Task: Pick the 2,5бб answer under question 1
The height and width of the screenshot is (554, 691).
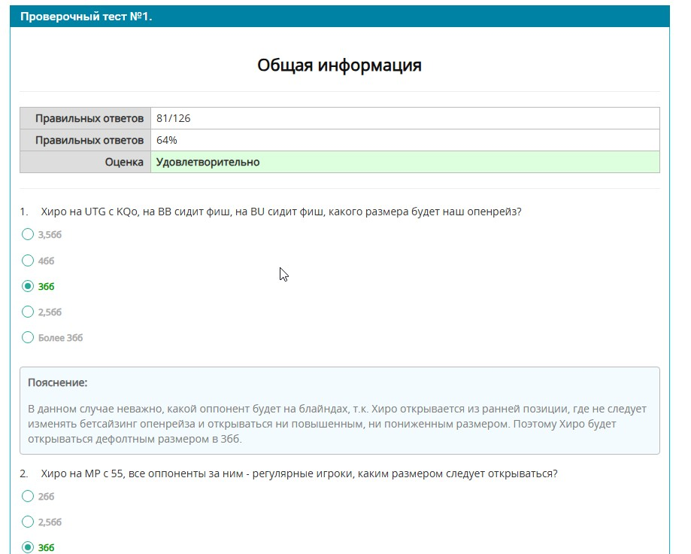Action: pyautogui.click(x=28, y=312)
